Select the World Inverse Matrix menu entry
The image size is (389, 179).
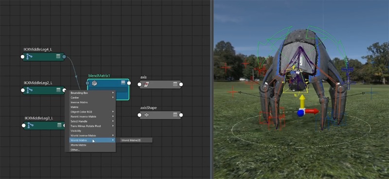coord(92,135)
